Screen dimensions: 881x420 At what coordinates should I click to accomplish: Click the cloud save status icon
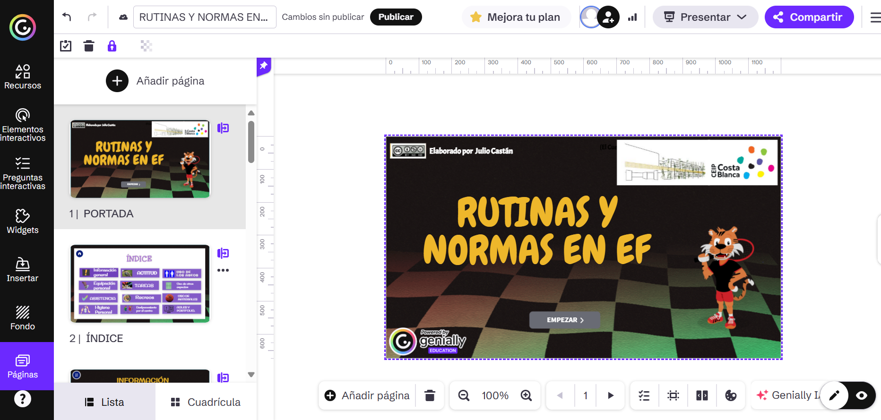[123, 17]
